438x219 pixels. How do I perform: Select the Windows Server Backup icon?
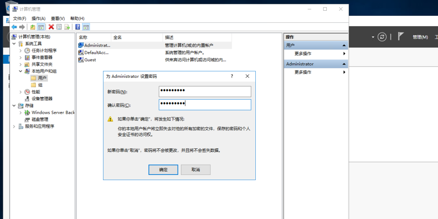27,112
